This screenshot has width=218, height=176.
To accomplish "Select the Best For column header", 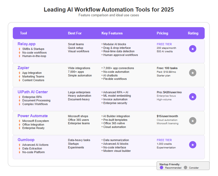I will click(x=75, y=33).
